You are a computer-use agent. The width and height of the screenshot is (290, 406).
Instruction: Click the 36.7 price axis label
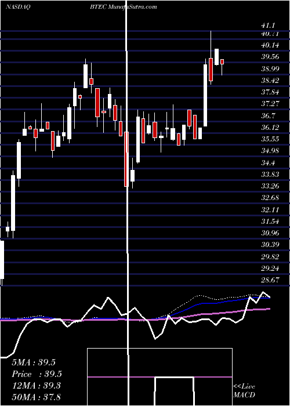(x=268, y=115)
